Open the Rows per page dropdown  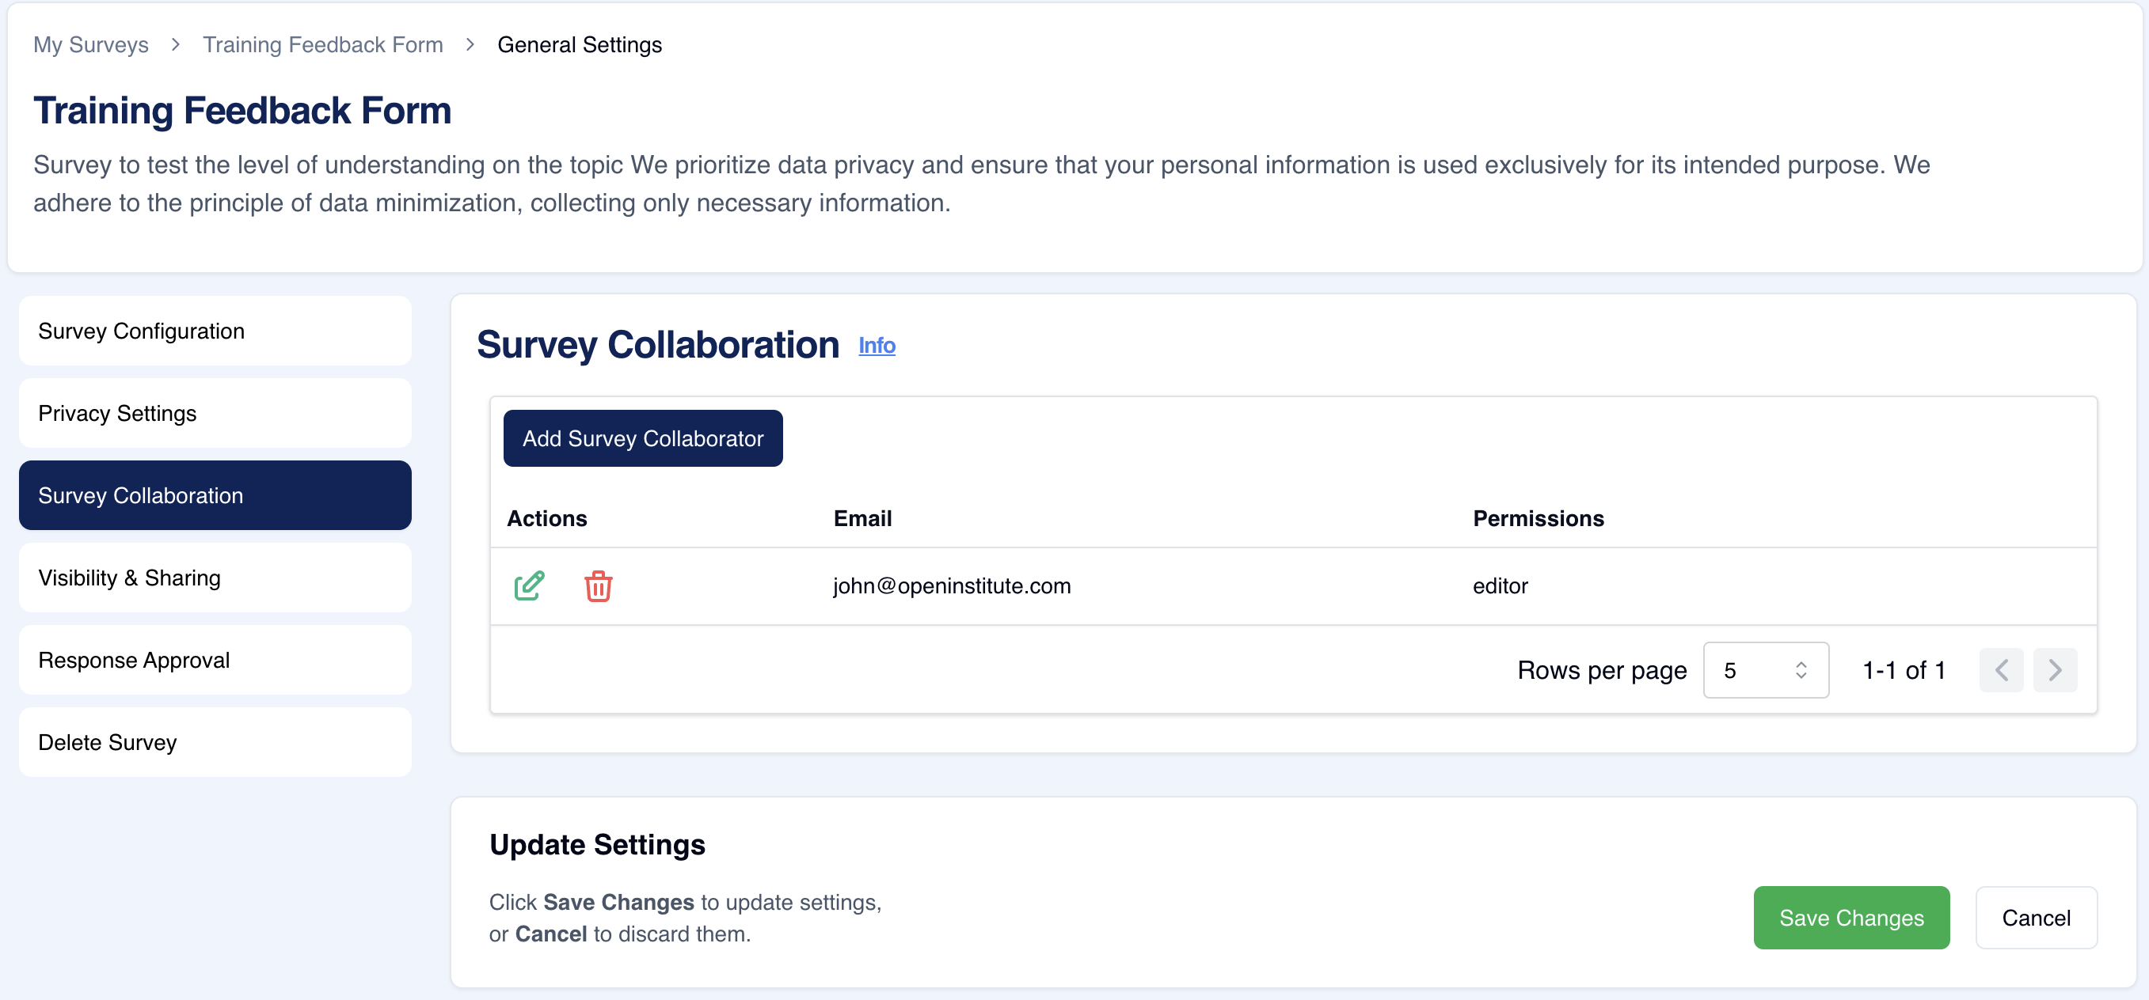pyautogui.click(x=1765, y=670)
